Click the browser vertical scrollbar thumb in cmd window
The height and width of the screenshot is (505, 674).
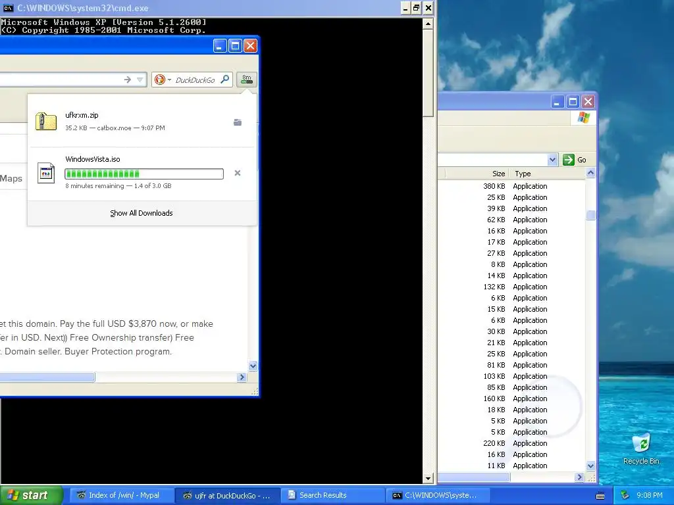[x=428, y=74]
